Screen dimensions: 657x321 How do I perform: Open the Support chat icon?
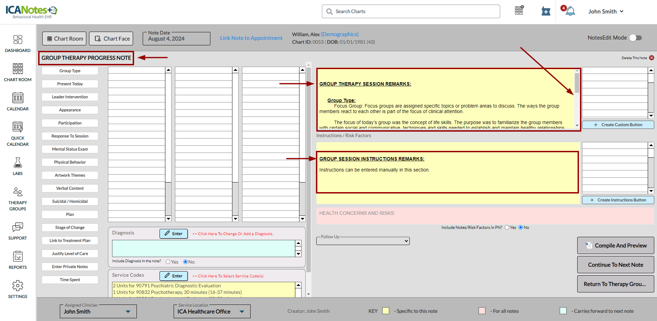pyautogui.click(x=18, y=227)
